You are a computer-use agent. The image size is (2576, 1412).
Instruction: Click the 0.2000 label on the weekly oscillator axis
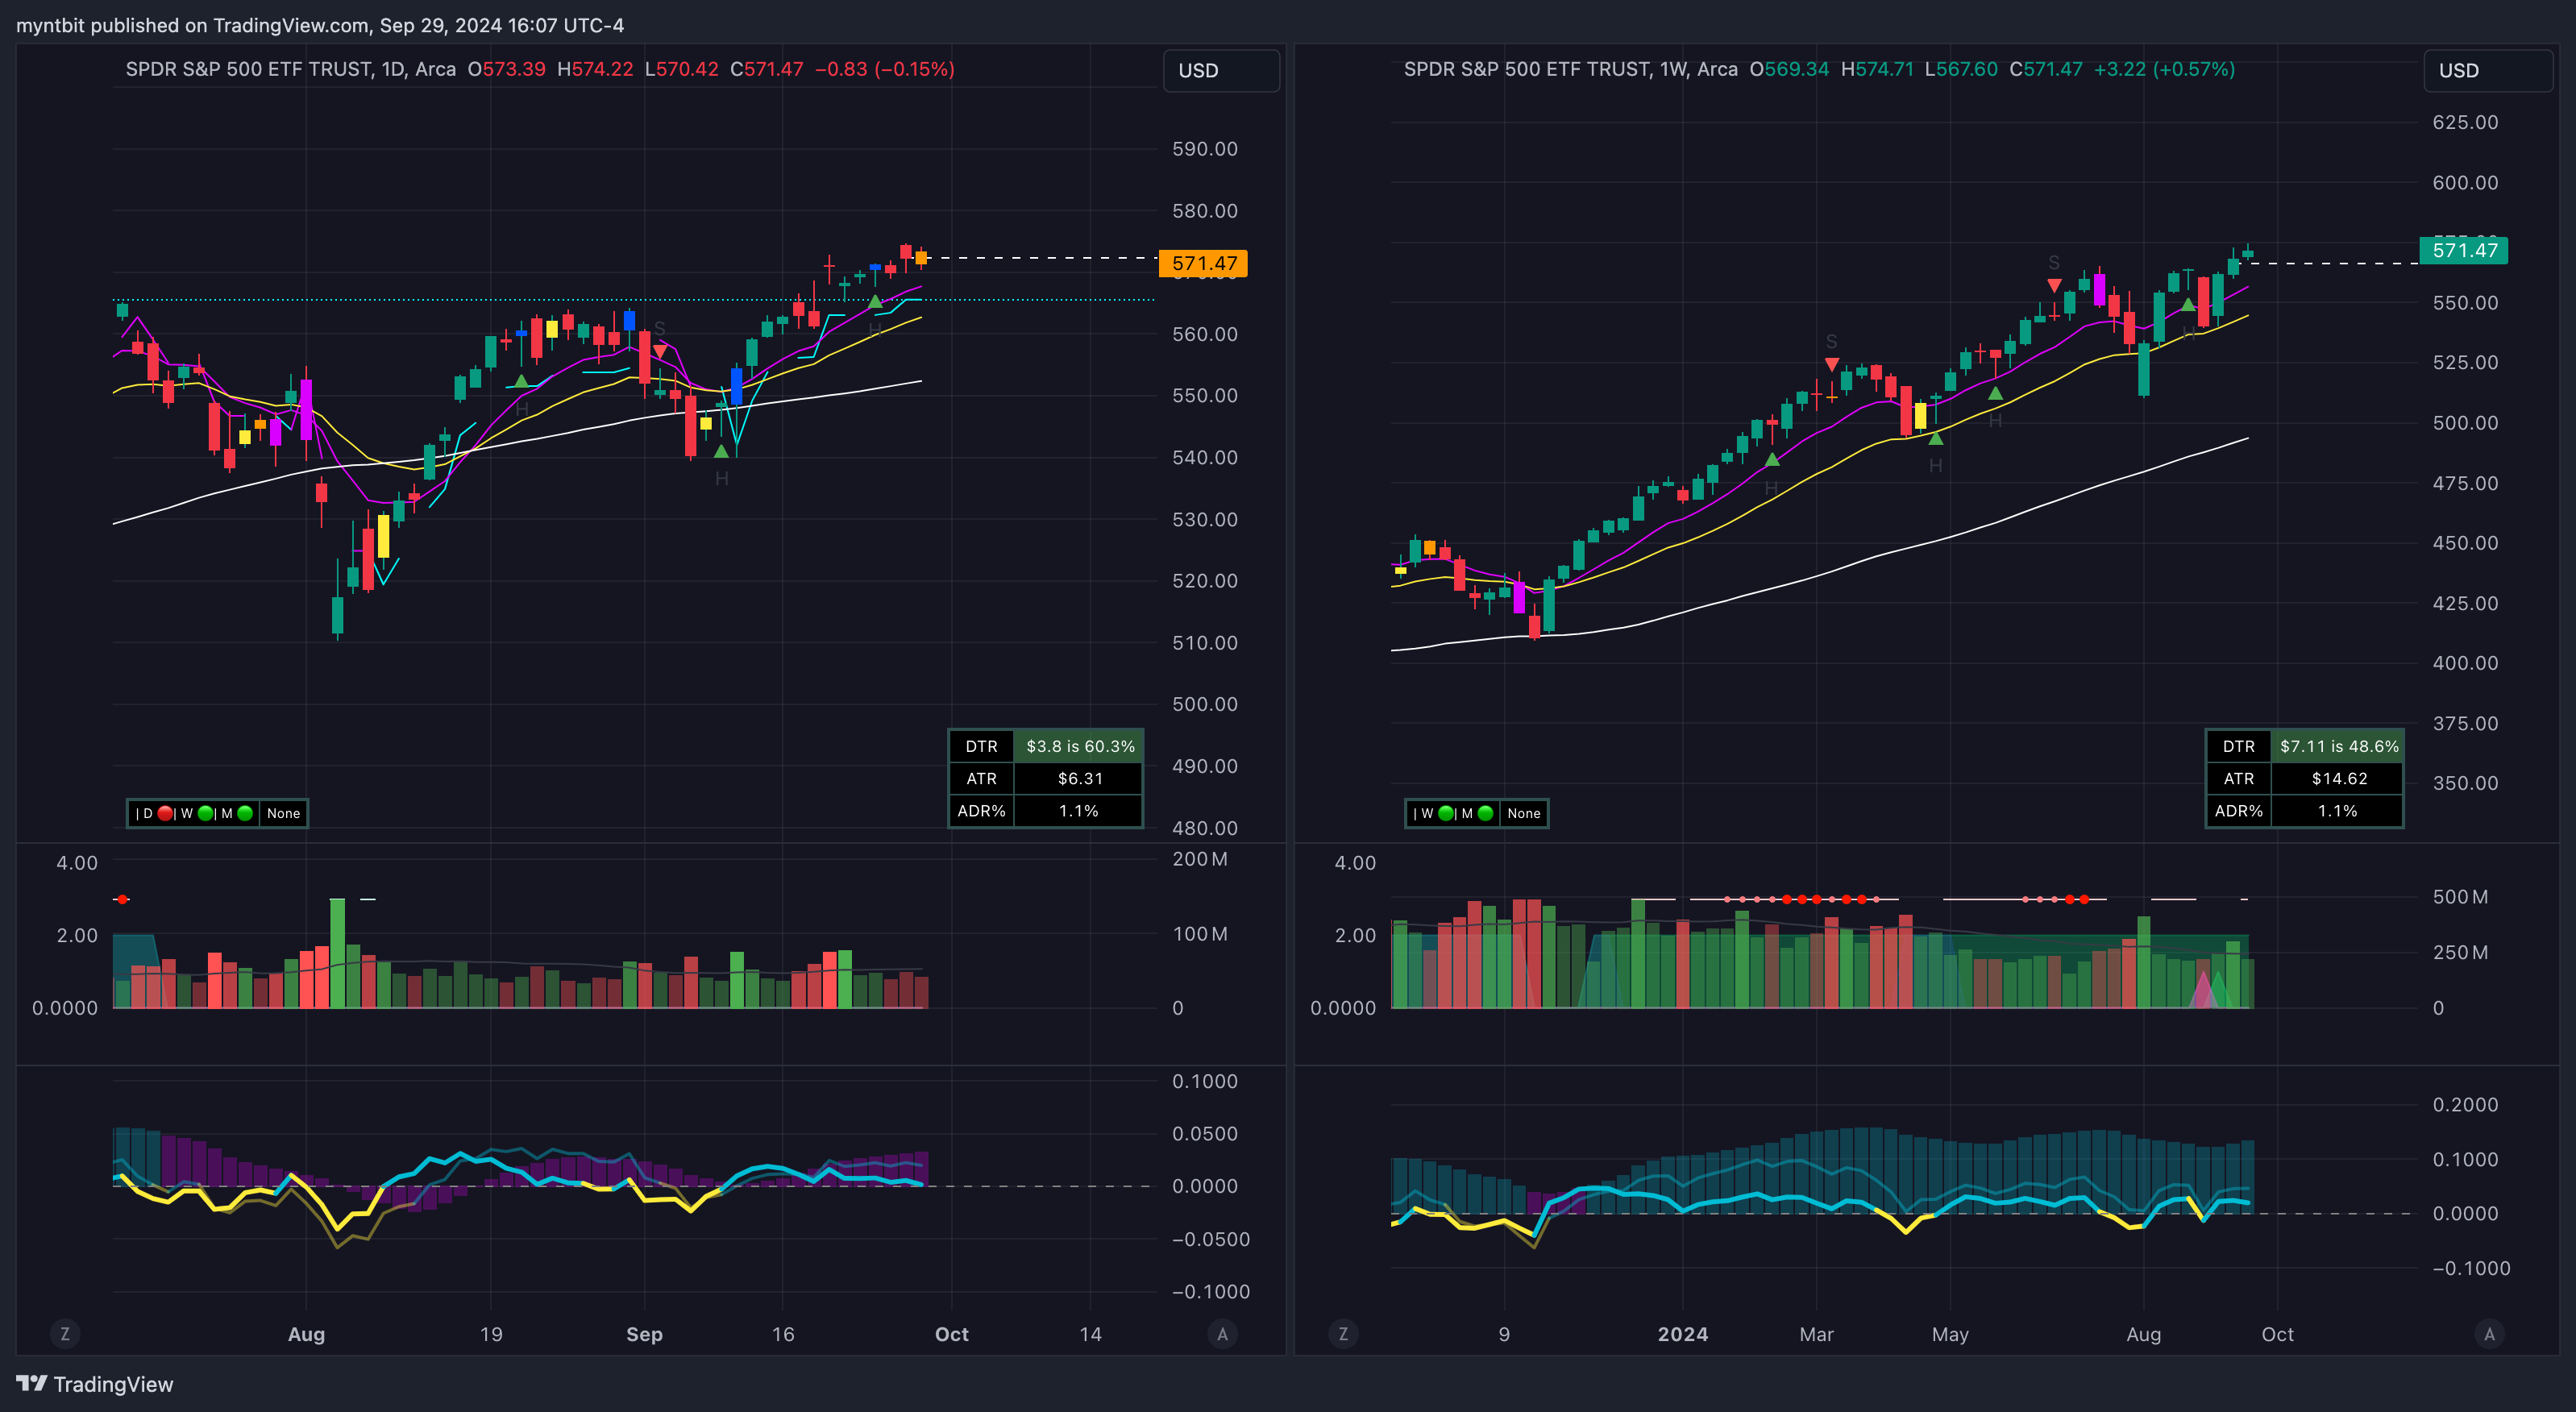pyautogui.click(x=2465, y=1105)
